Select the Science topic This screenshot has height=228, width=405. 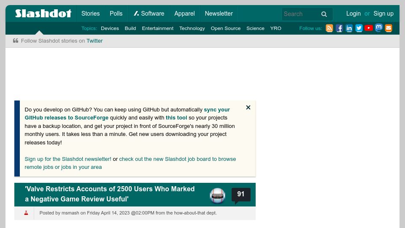pos(255,28)
